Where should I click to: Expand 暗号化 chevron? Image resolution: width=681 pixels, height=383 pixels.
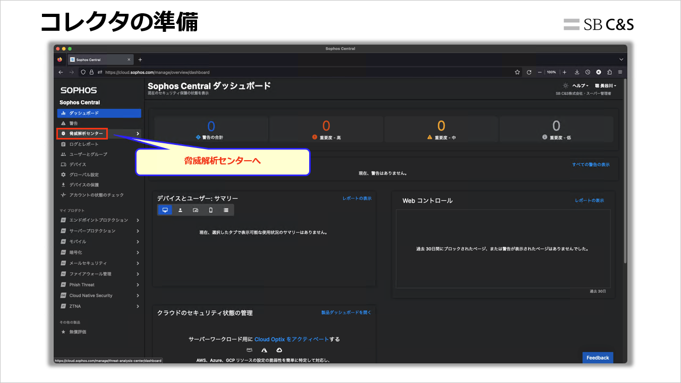click(138, 253)
